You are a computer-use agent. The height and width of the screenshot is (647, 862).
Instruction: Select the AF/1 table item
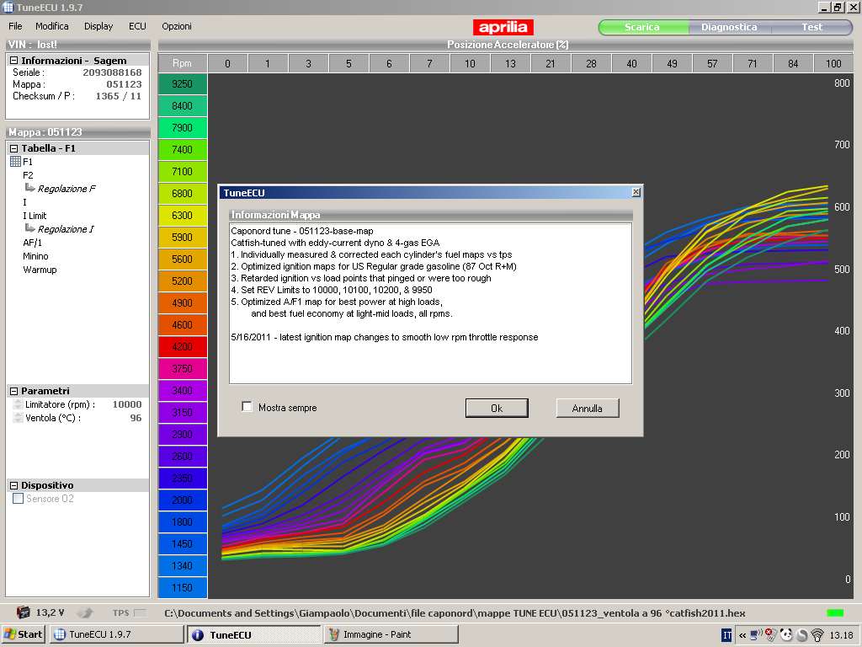point(33,243)
